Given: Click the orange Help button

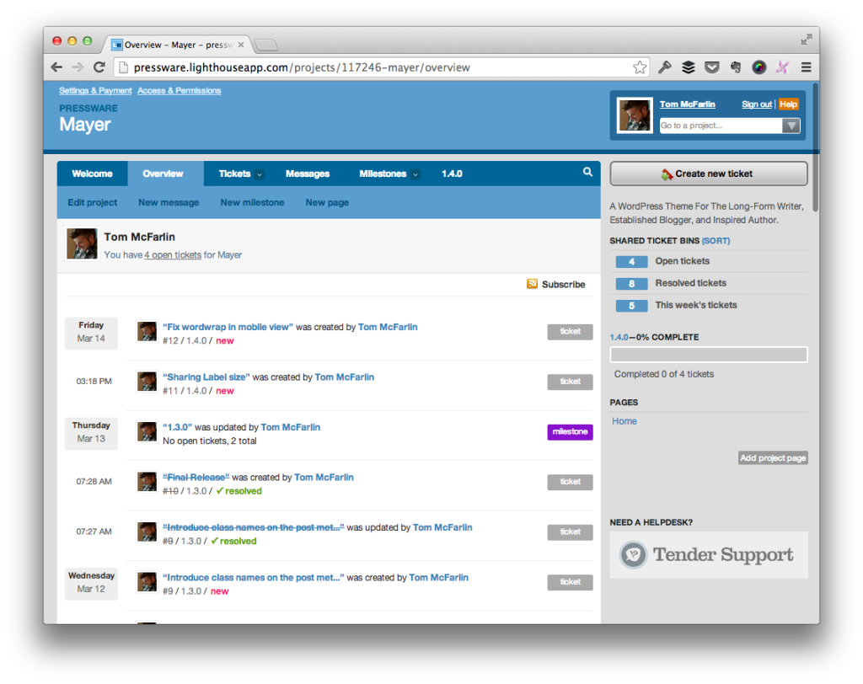Looking at the screenshot, I should [788, 104].
